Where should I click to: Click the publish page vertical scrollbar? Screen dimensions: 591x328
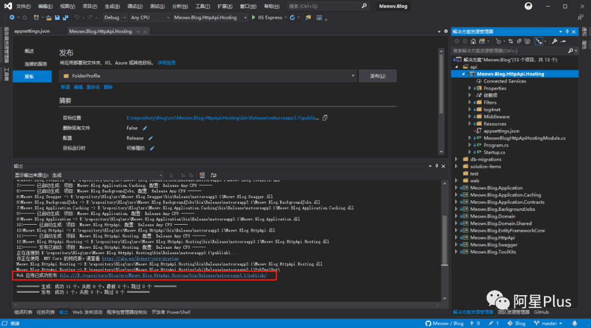(441, 85)
